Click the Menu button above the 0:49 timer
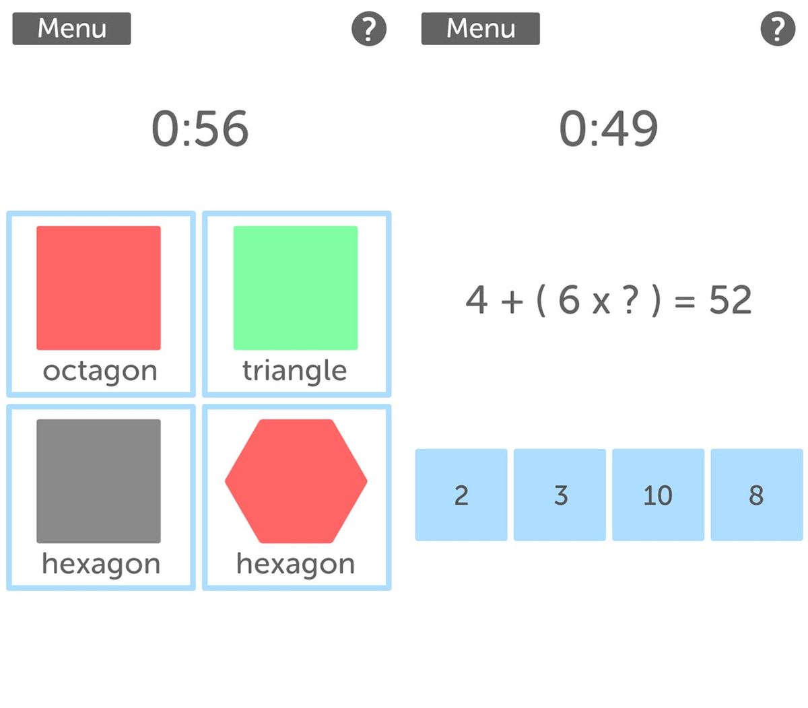This screenshot has width=808, height=708. pos(480,29)
